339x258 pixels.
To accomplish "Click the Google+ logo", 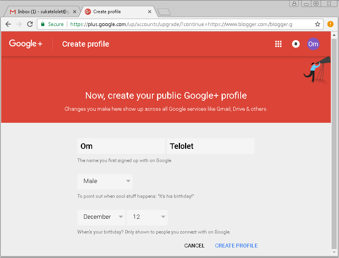I will [26, 44].
